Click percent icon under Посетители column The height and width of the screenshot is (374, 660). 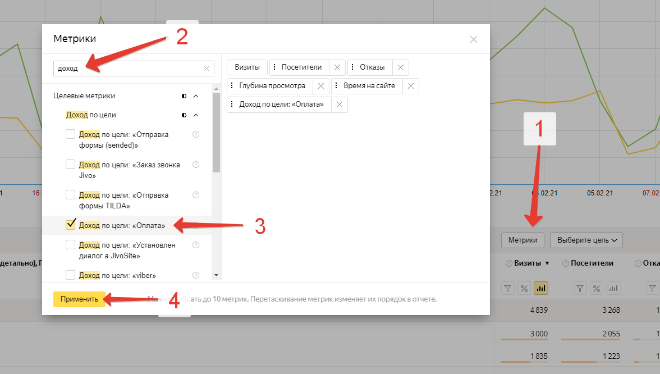597,289
